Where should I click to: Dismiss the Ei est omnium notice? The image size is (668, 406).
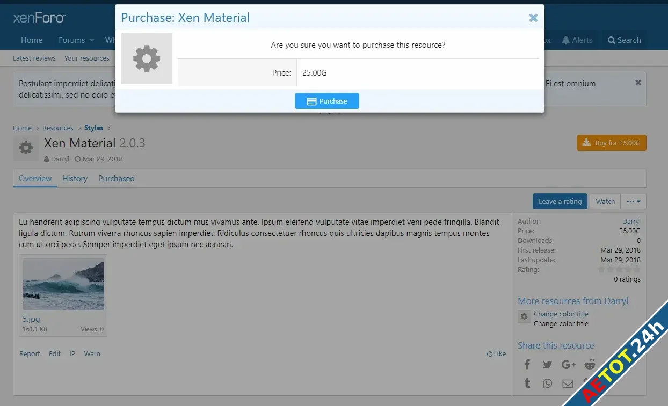pos(638,83)
